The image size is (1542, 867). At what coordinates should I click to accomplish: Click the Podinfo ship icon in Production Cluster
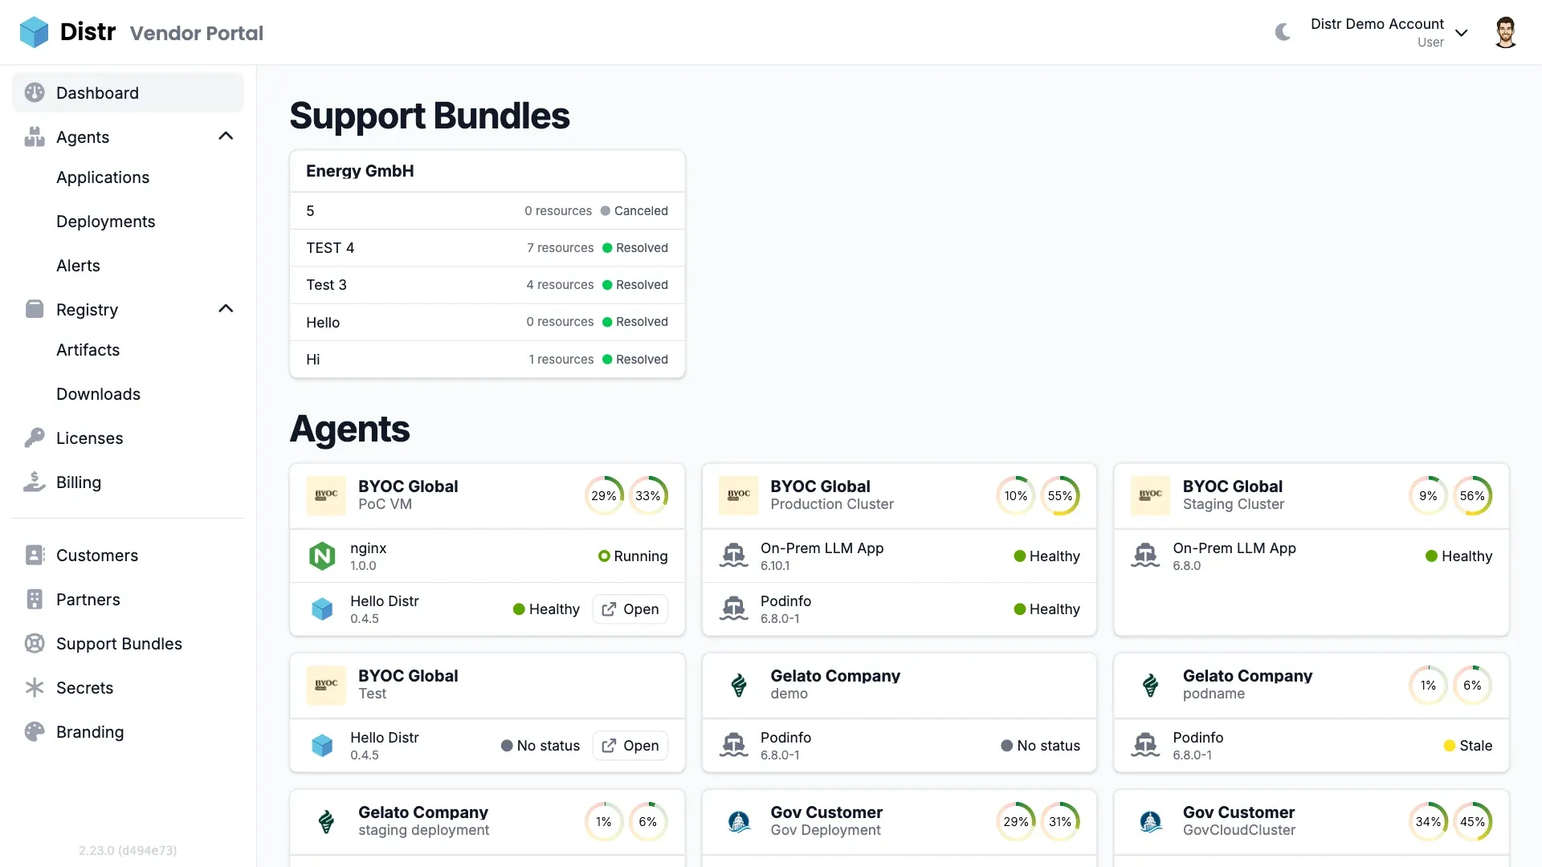tap(733, 609)
